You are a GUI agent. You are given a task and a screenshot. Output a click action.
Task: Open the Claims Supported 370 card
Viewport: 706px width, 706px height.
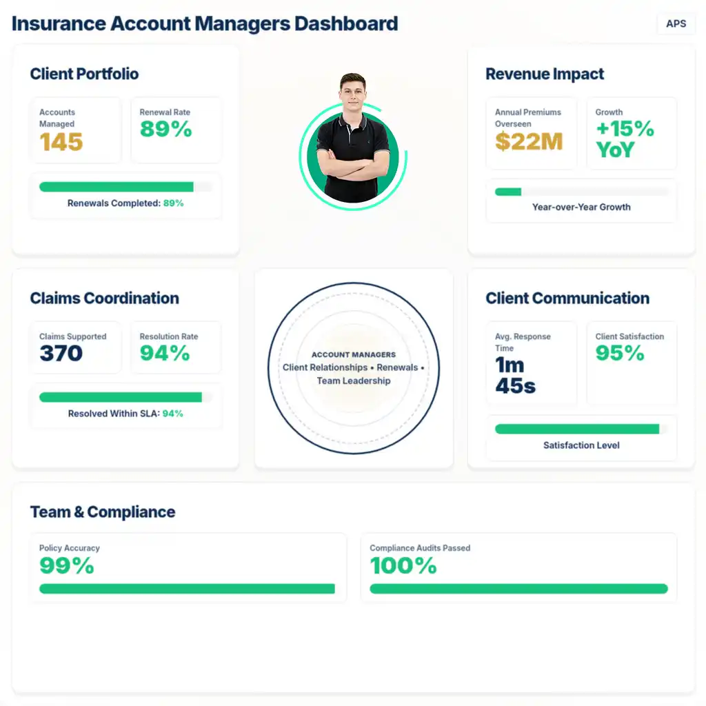pyautogui.click(x=75, y=347)
